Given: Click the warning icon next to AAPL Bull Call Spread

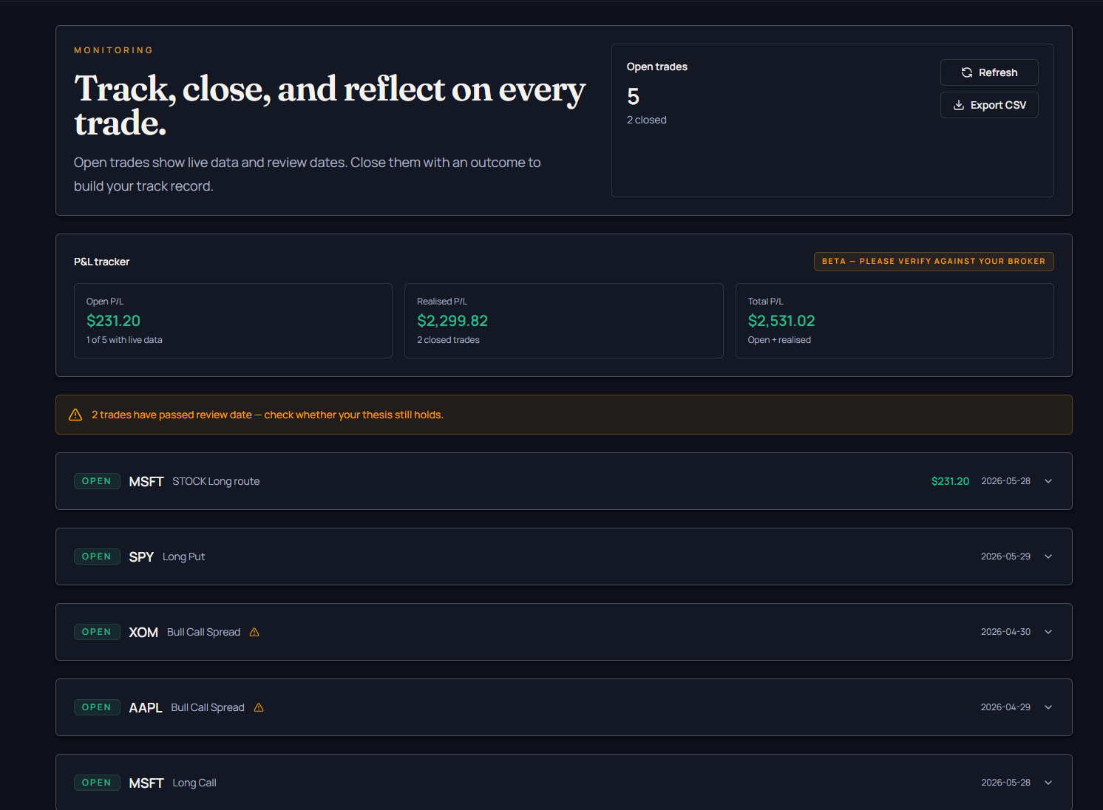Looking at the screenshot, I should point(259,707).
